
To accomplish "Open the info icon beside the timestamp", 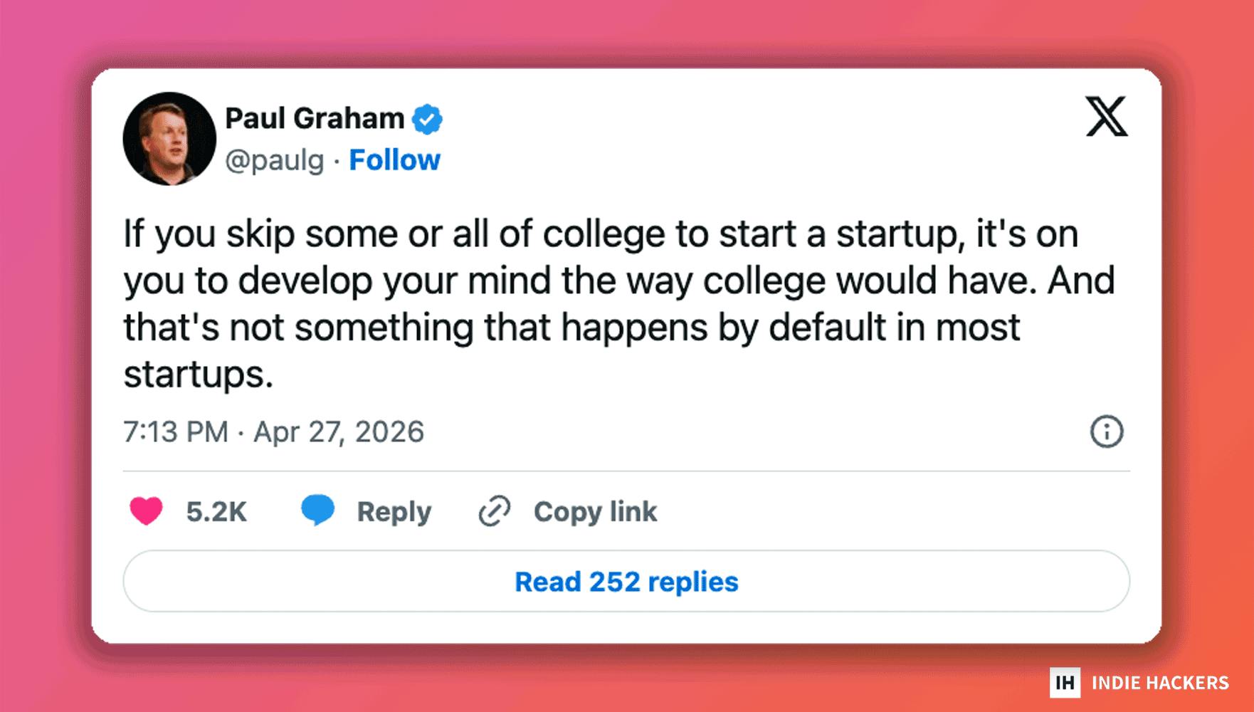I will pos(1106,431).
